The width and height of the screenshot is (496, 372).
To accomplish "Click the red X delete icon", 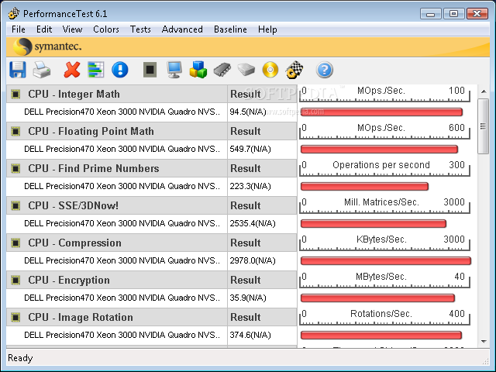I will (x=72, y=70).
